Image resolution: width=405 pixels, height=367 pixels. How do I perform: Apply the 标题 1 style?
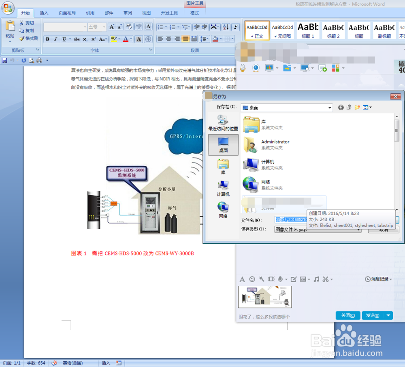(308, 30)
